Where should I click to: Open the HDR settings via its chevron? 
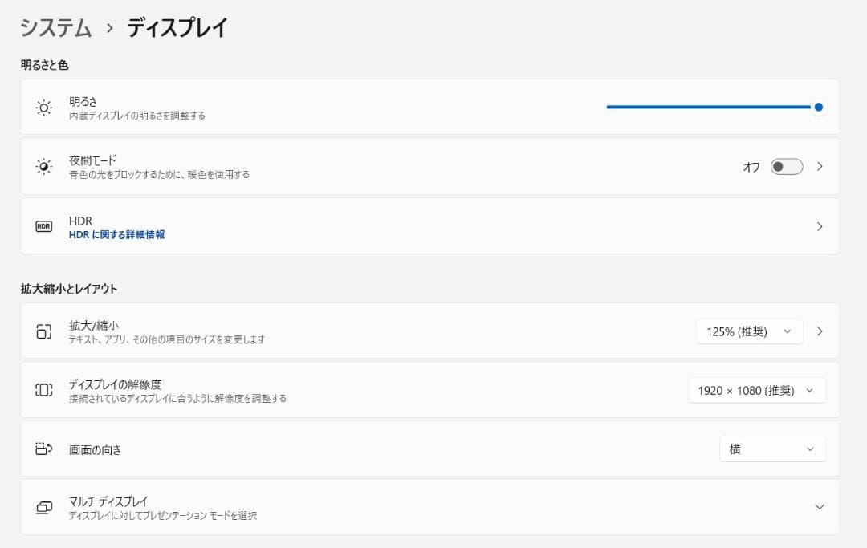pyautogui.click(x=820, y=226)
